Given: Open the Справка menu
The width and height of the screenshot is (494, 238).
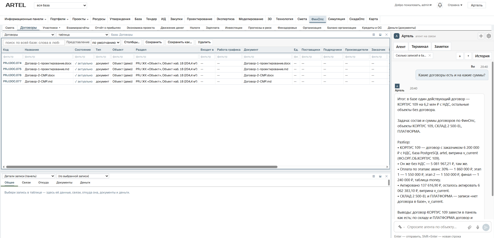Looking at the screenshot, I should pos(455,5).
